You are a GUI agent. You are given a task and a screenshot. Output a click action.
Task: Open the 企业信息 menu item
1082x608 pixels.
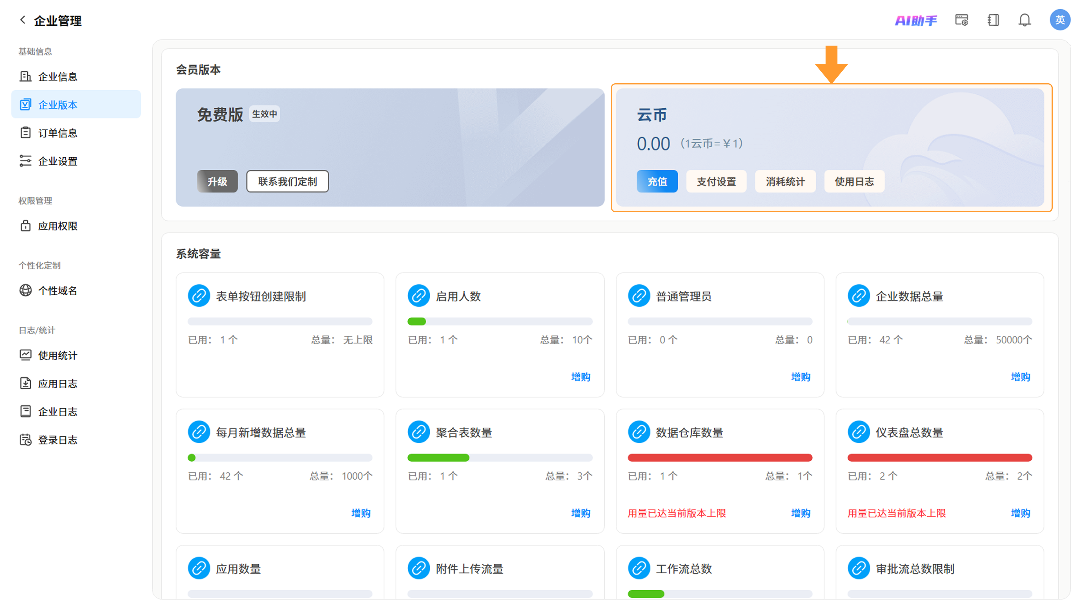[x=76, y=76]
